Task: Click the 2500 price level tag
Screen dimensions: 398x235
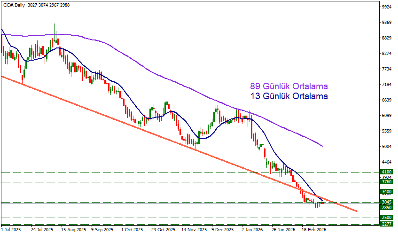Action: pos(387,218)
